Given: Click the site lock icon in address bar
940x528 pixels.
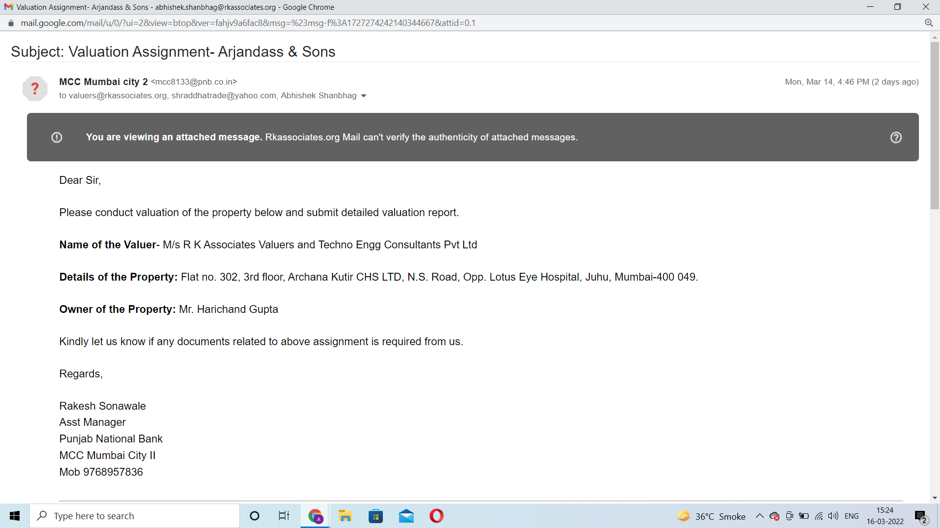Looking at the screenshot, I should pyautogui.click(x=11, y=23).
